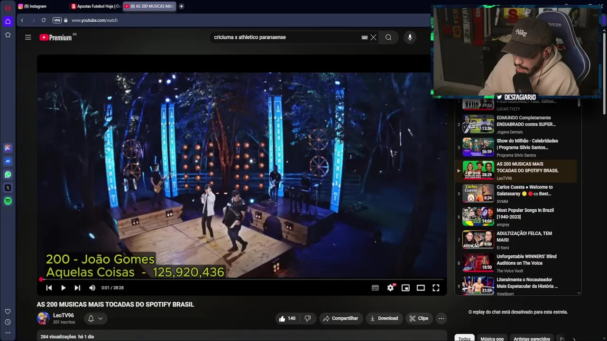Toggle the miniplayer

pos(405,288)
